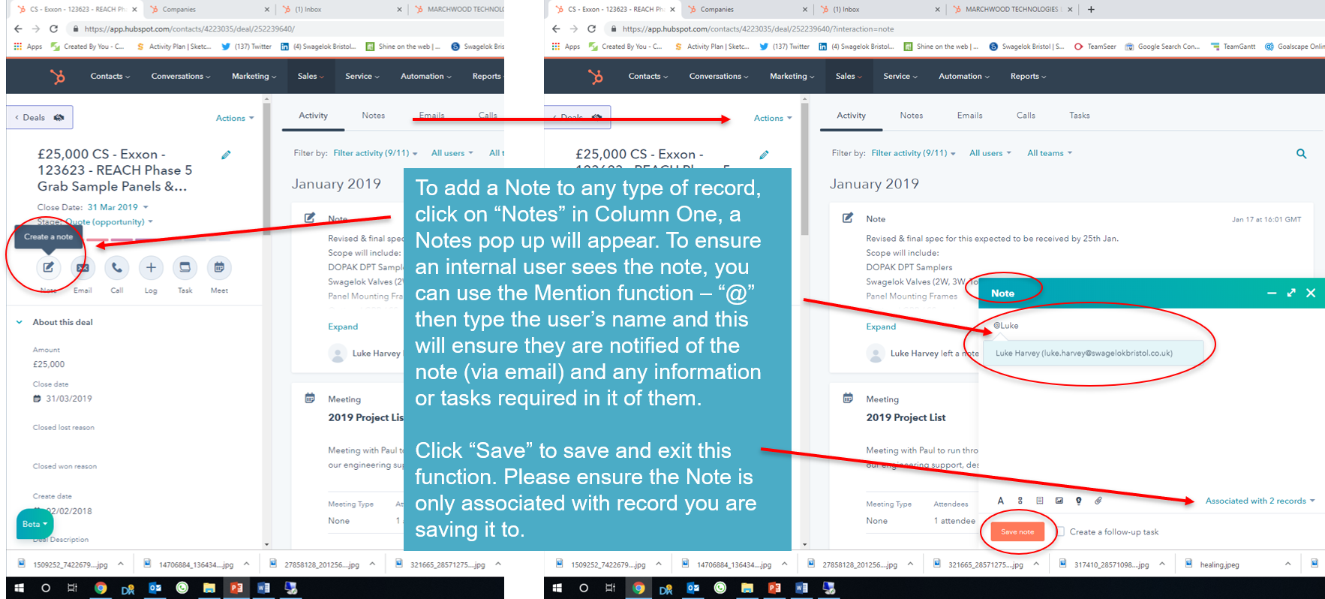Click the Log plus icon in left window
The height and width of the screenshot is (599, 1325).
(151, 267)
